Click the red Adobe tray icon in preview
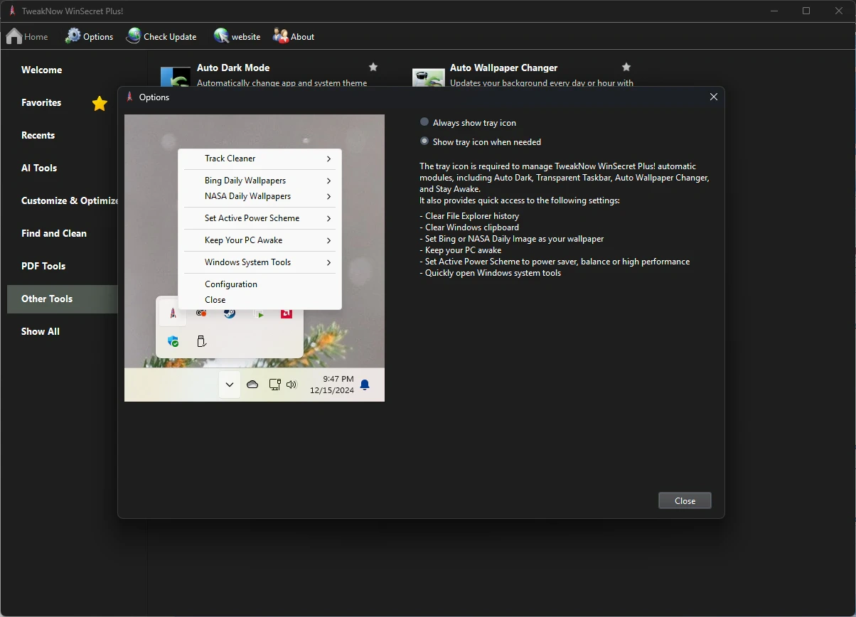The height and width of the screenshot is (617, 856). coord(287,313)
